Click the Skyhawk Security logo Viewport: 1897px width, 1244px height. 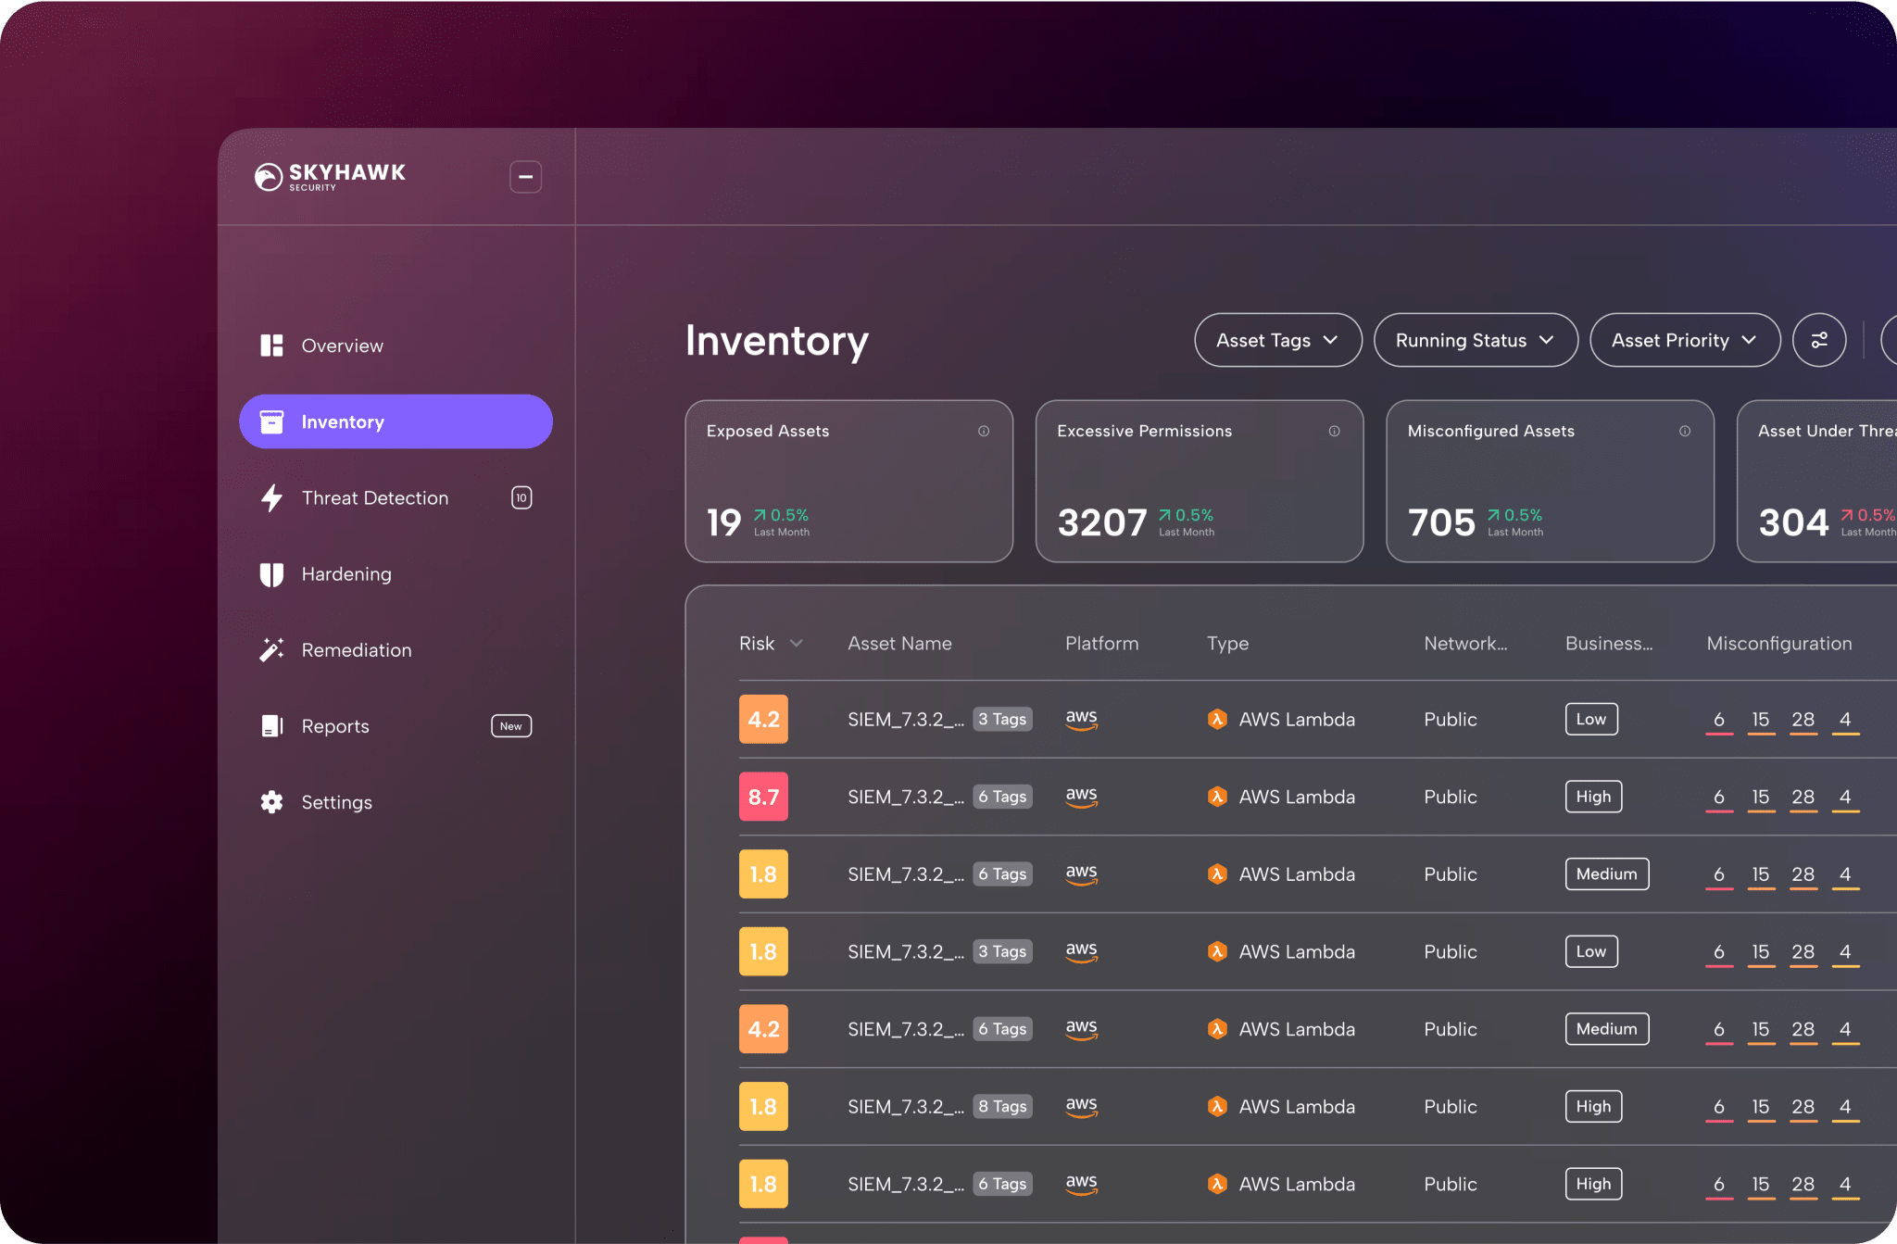coord(330,176)
